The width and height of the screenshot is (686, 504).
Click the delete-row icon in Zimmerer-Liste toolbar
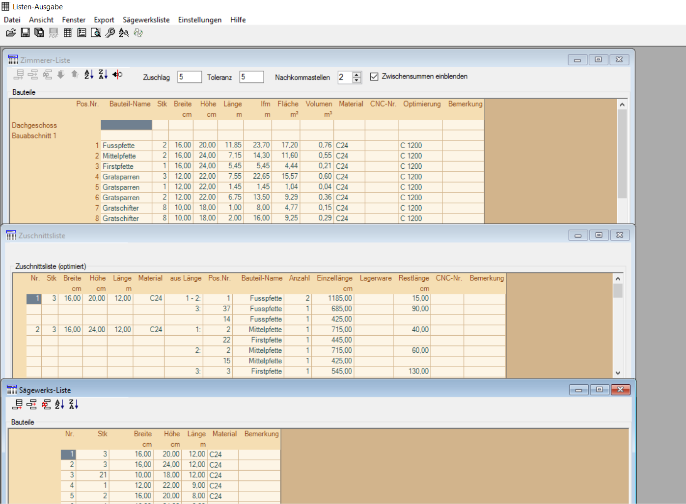tap(47, 75)
